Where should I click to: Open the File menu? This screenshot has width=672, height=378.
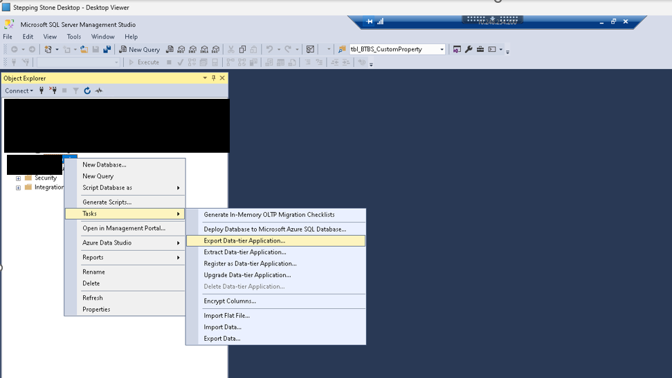pos(8,37)
